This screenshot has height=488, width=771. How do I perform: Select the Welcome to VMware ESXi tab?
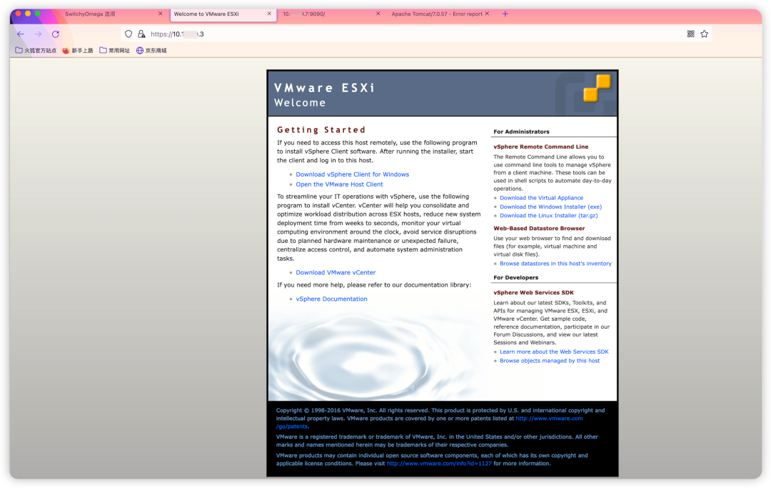(x=206, y=14)
